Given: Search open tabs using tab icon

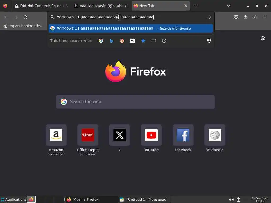Looking at the screenshot, I should pos(154,41).
